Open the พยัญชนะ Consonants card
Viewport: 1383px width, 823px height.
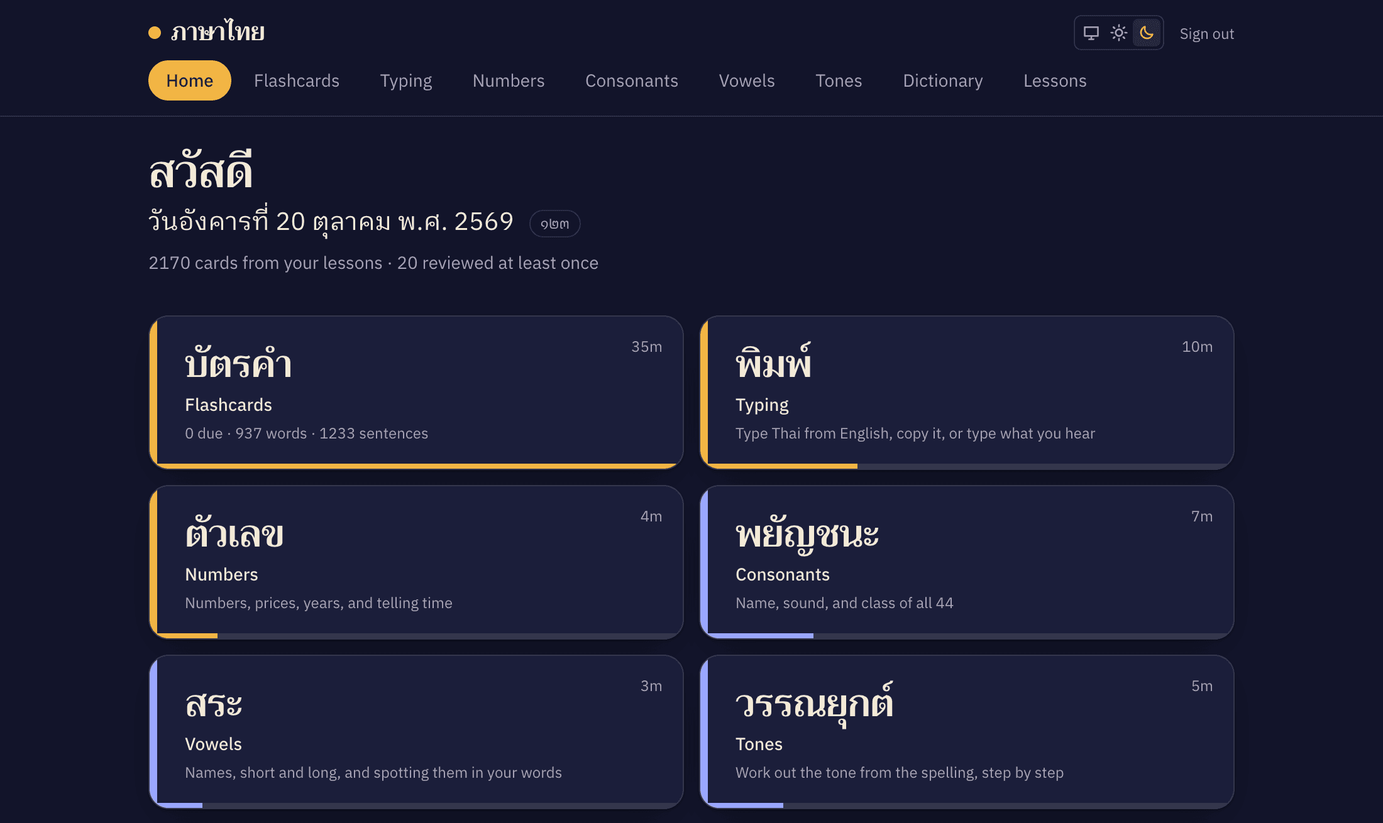[967, 562]
